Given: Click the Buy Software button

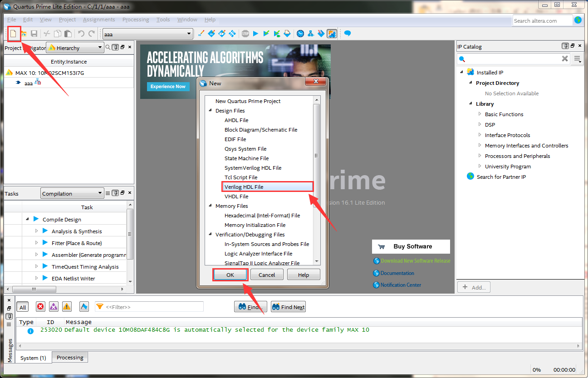Looking at the screenshot, I should click(411, 246).
